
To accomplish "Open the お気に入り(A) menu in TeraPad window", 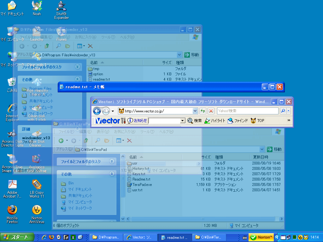I will [125, 132].
